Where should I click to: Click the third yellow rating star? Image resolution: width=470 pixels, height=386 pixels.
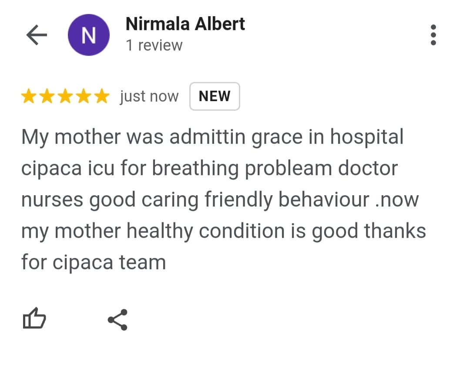coord(65,96)
